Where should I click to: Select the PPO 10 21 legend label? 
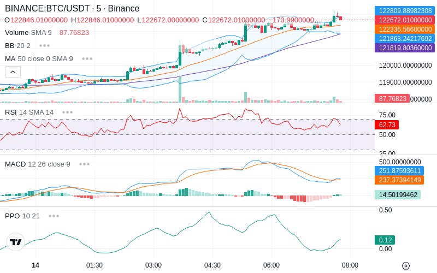22,216
